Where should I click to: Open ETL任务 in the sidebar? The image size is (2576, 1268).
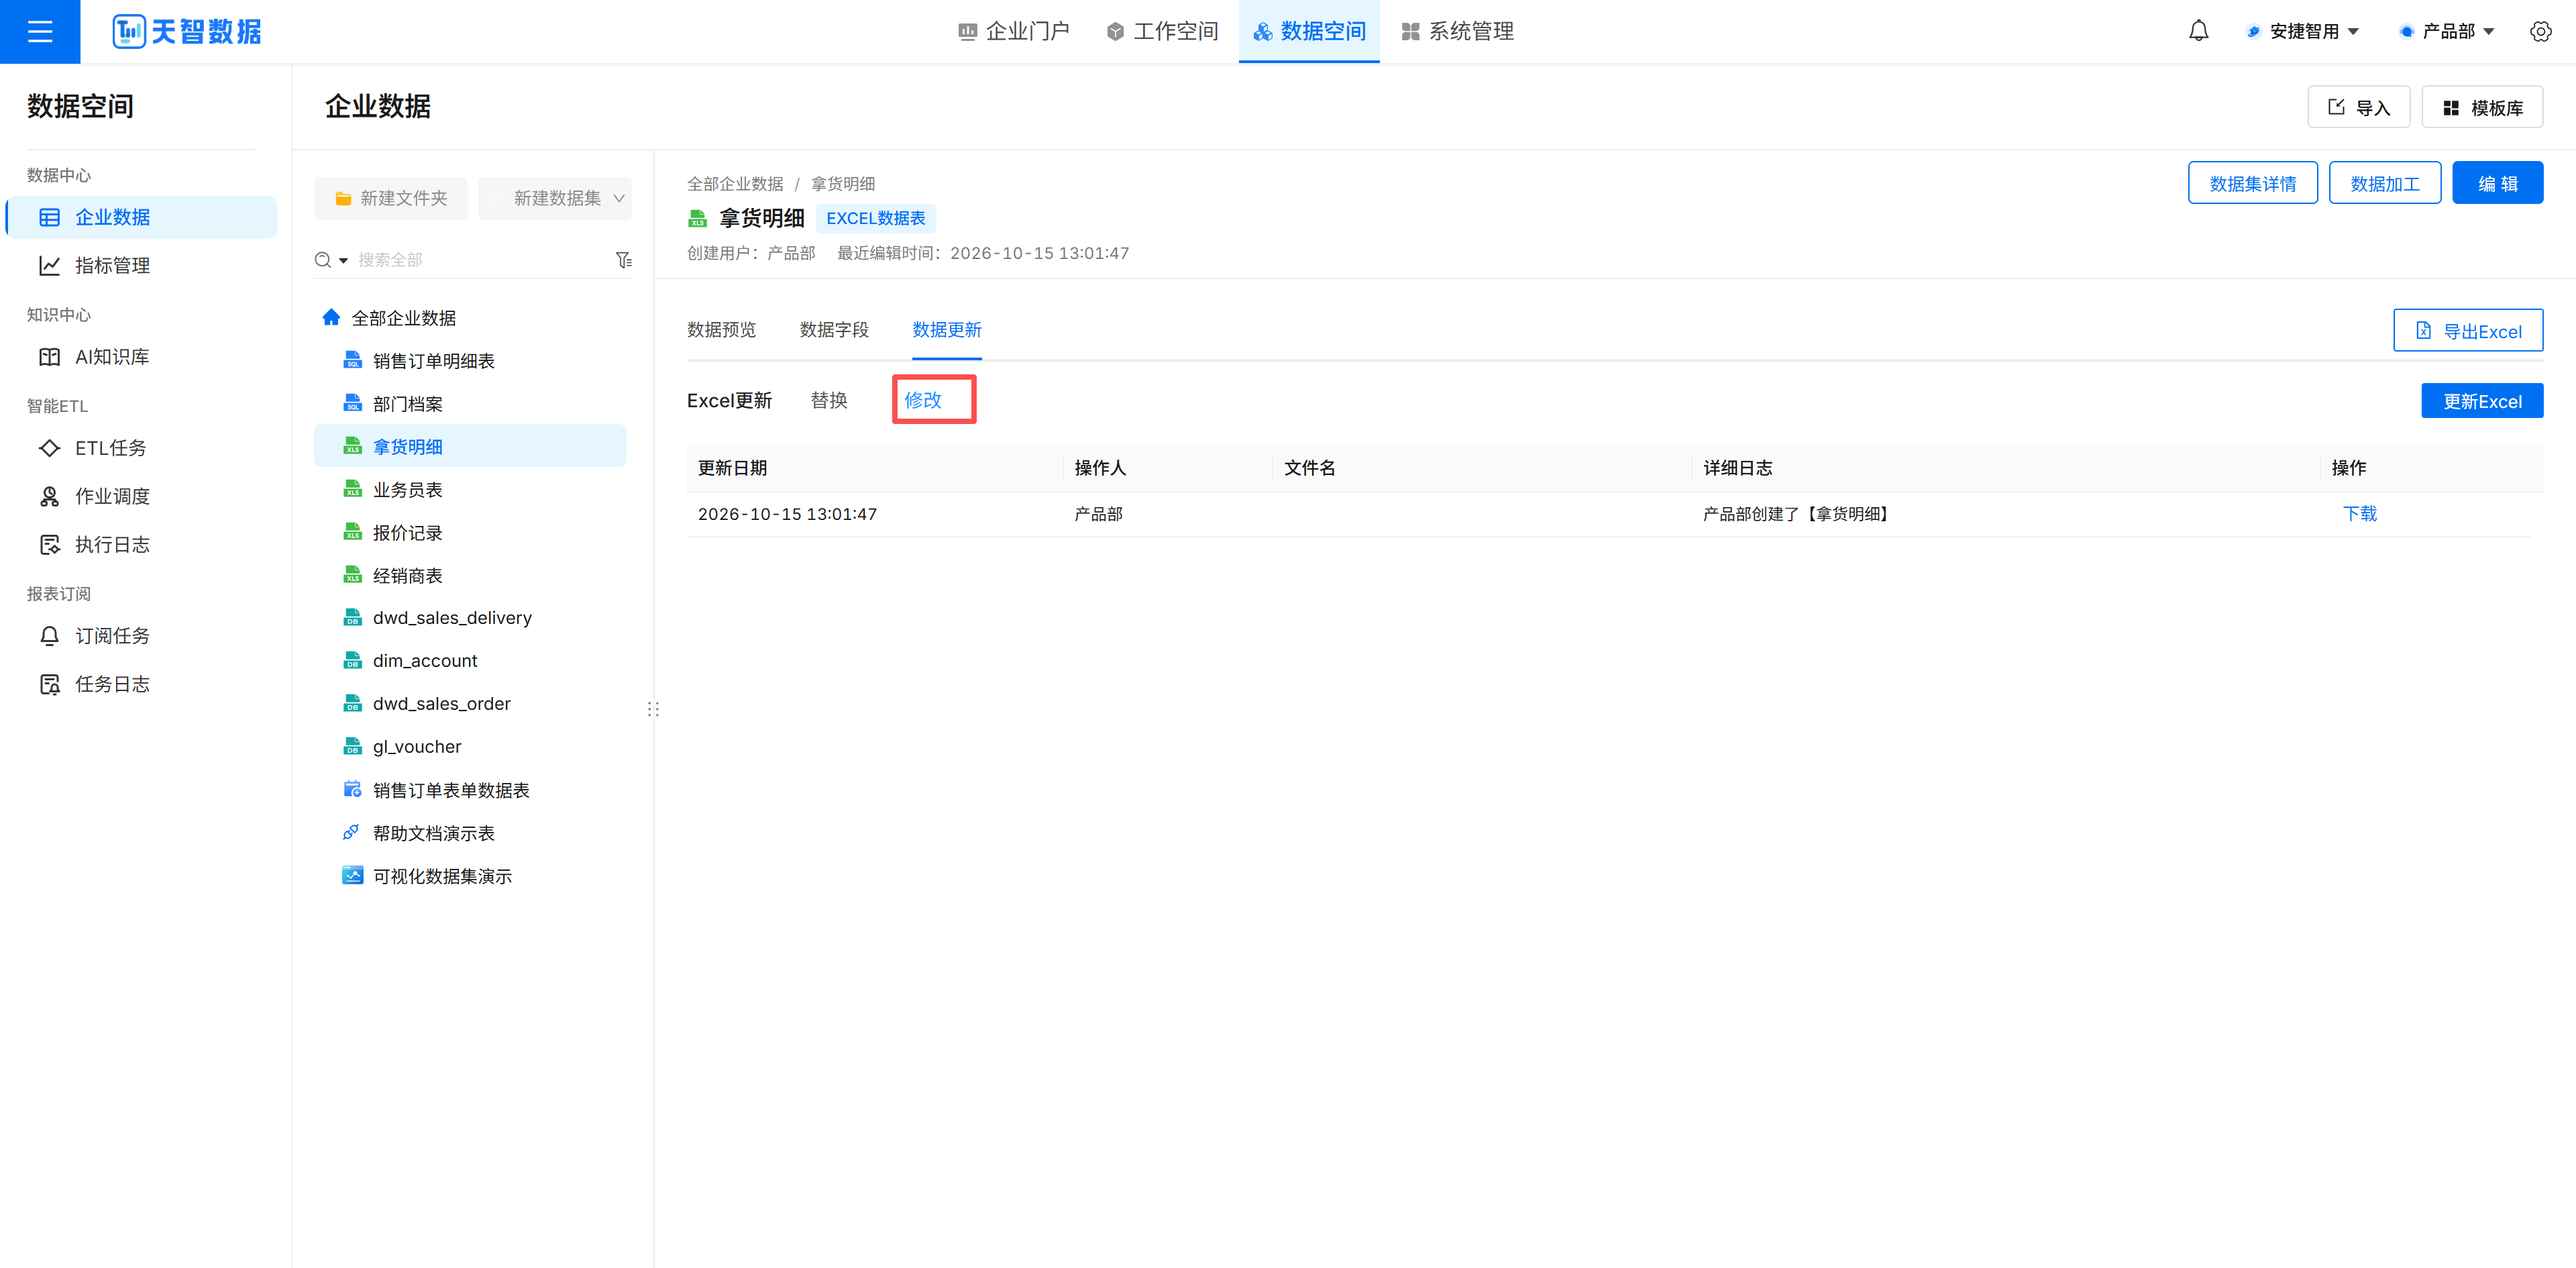pyautogui.click(x=141, y=448)
